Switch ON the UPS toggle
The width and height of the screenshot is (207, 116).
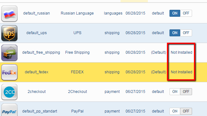175,33
